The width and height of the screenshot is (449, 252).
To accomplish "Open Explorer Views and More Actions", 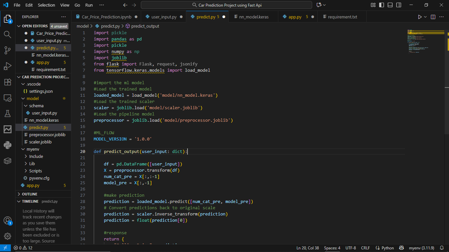I will pos(63,17).
